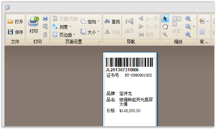This screenshot has height=129, width=216.
Task: Click the large 打印 (Print) printer button
Action: tap(34, 25)
